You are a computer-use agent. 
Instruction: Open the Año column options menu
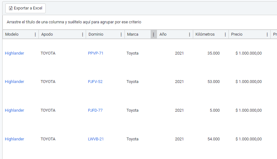(x=189, y=35)
